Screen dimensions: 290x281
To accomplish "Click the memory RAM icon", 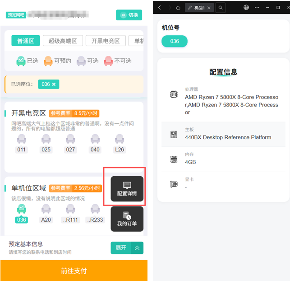I will (x=174, y=159).
